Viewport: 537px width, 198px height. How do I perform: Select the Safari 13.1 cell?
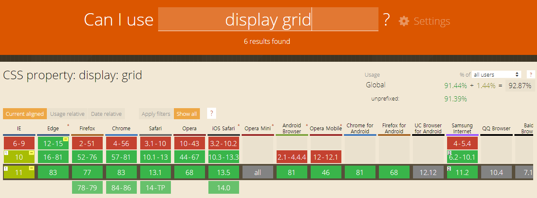tap(156, 172)
